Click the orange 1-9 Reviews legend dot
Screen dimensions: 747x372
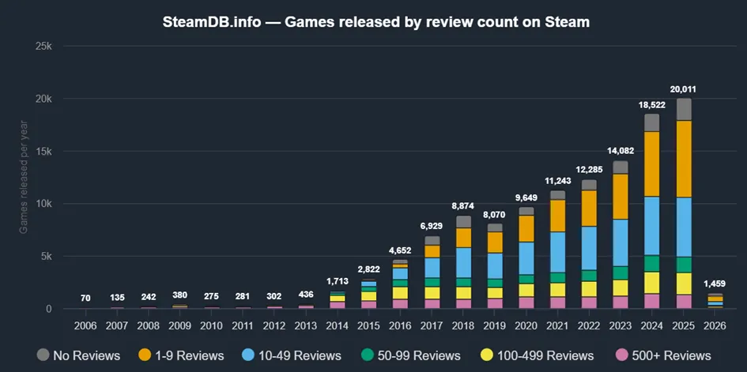coord(145,355)
